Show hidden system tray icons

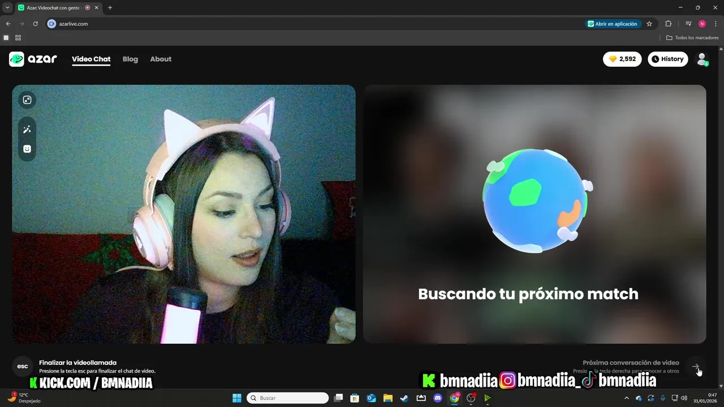626,398
